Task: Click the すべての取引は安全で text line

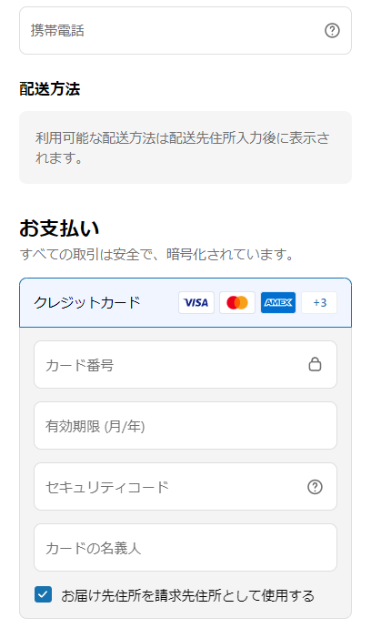Action: pos(157,254)
